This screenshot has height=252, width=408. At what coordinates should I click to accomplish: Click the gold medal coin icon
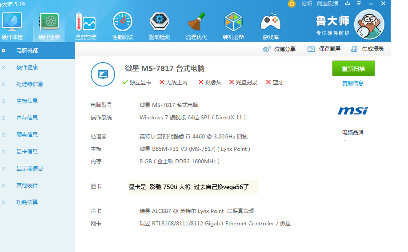coord(292,4)
